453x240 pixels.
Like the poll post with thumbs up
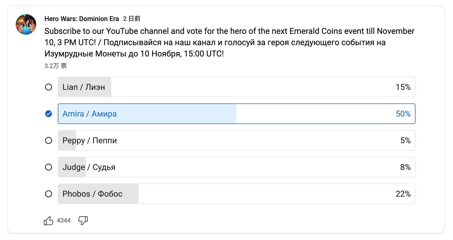[x=49, y=220]
